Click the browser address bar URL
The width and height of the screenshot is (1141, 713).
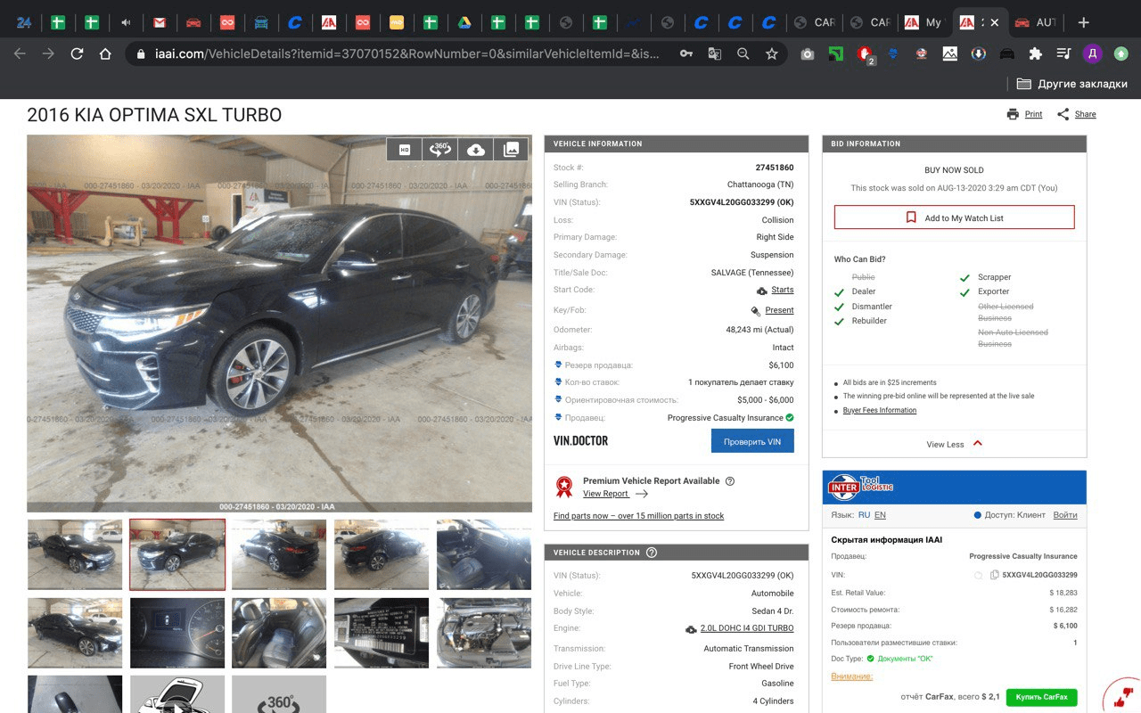pos(406,53)
